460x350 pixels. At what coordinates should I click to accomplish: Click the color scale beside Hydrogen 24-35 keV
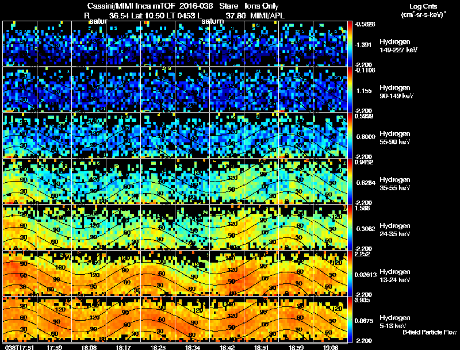tap(350, 228)
